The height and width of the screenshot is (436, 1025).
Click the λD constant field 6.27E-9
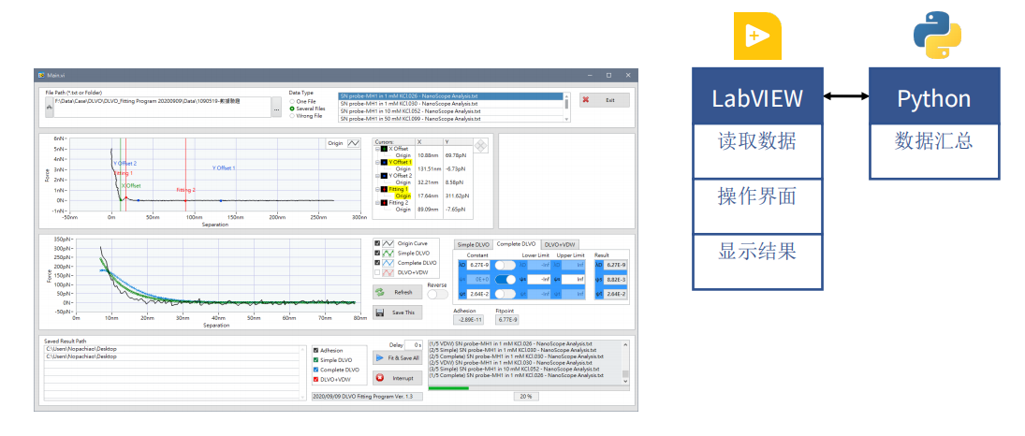point(480,265)
